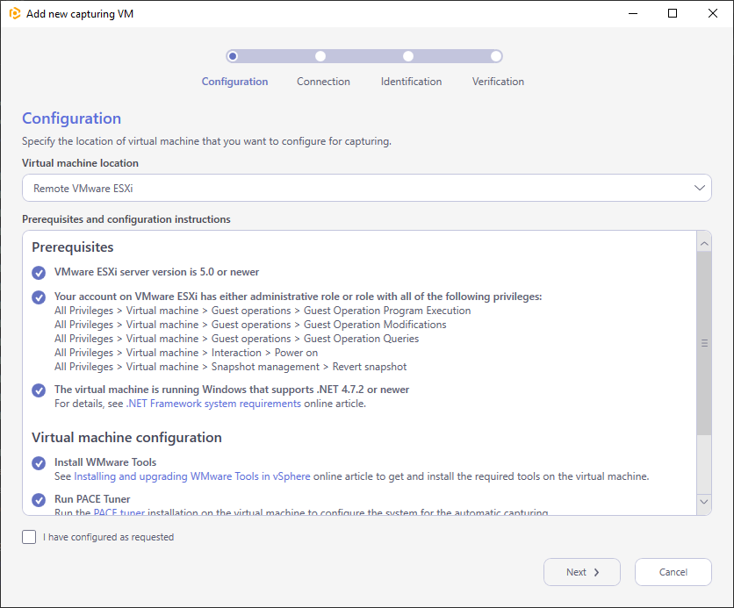Click the Identification step circle in progress bar

pyautogui.click(x=408, y=56)
